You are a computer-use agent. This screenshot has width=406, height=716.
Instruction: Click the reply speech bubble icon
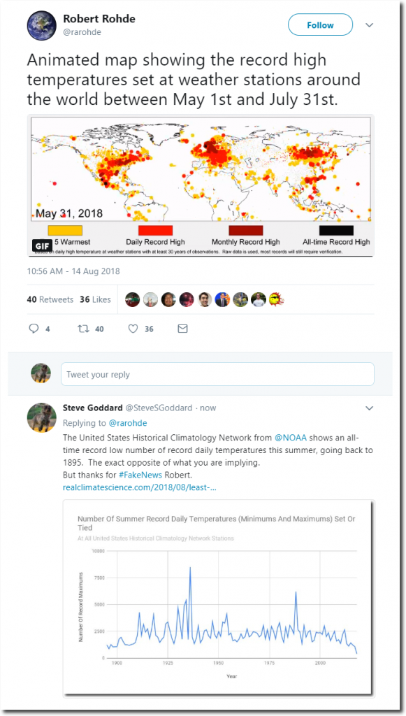pyautogui.click(x=34, y=329)
